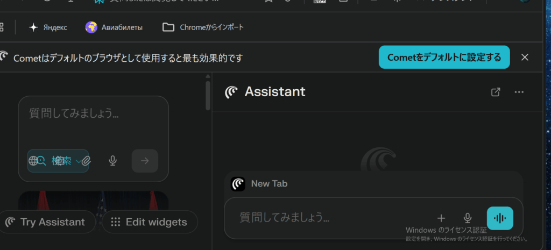This screenshot has width=551, height=250.
Task: Open the Edit widgets button
Action: point(150,222)
